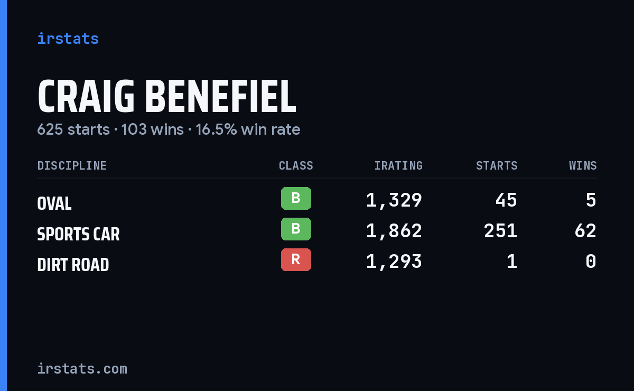The image size is (634, 391).
Task: Sort by the Wins column header
Action: pos(583,165)
